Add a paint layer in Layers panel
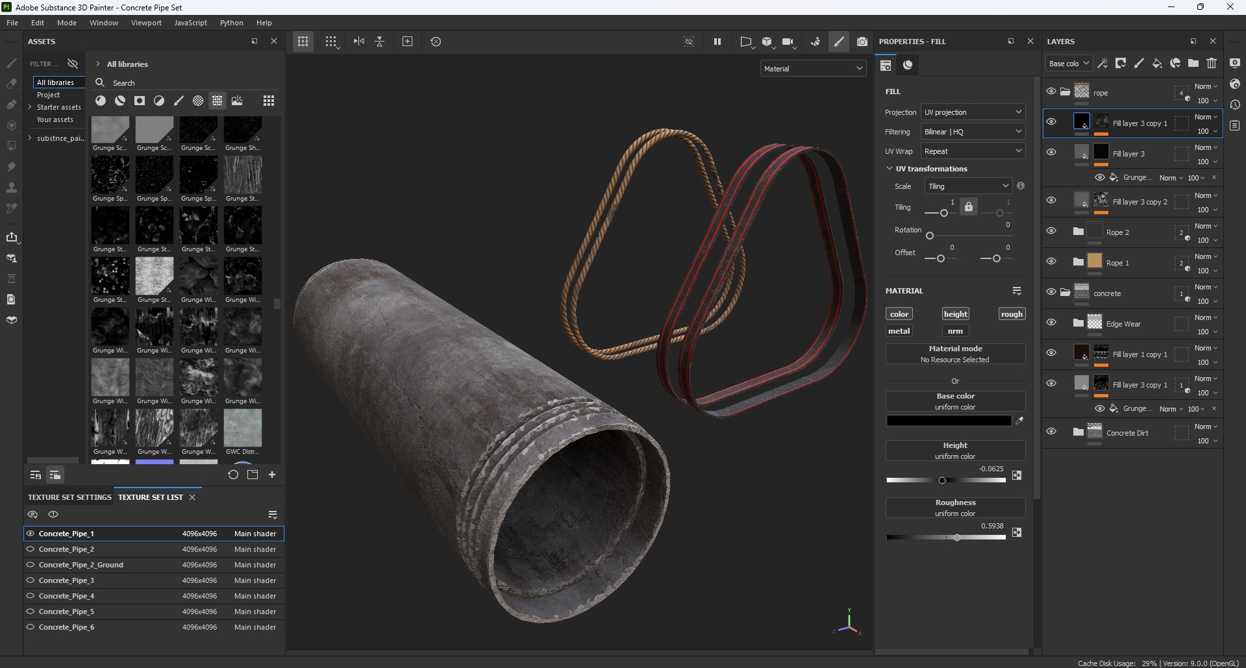This screenshot has width=1246, height=668. point(1139,63)
